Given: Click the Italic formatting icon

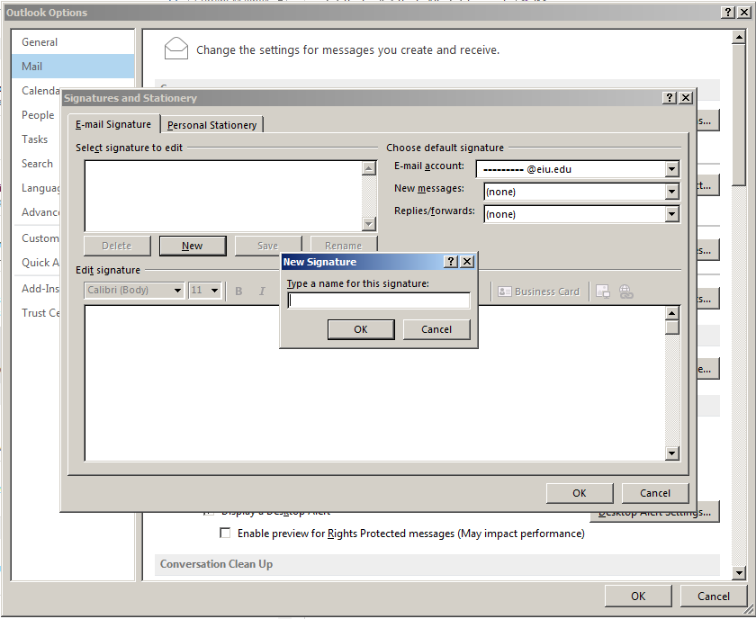Looking at the screenshot, I should pos(263,291).
